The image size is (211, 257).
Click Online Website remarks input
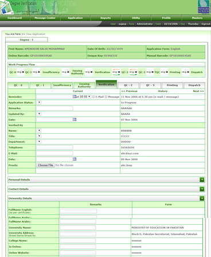tap(77, 253)
